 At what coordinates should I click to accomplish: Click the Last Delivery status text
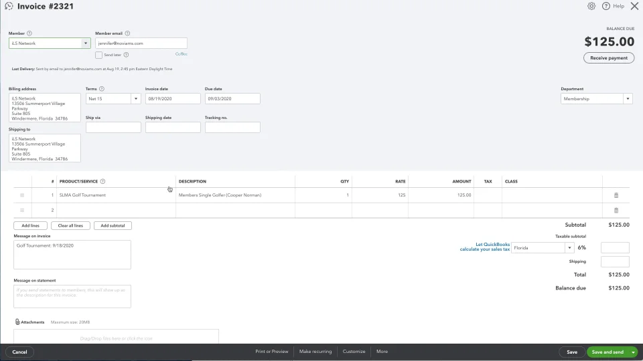92,69
